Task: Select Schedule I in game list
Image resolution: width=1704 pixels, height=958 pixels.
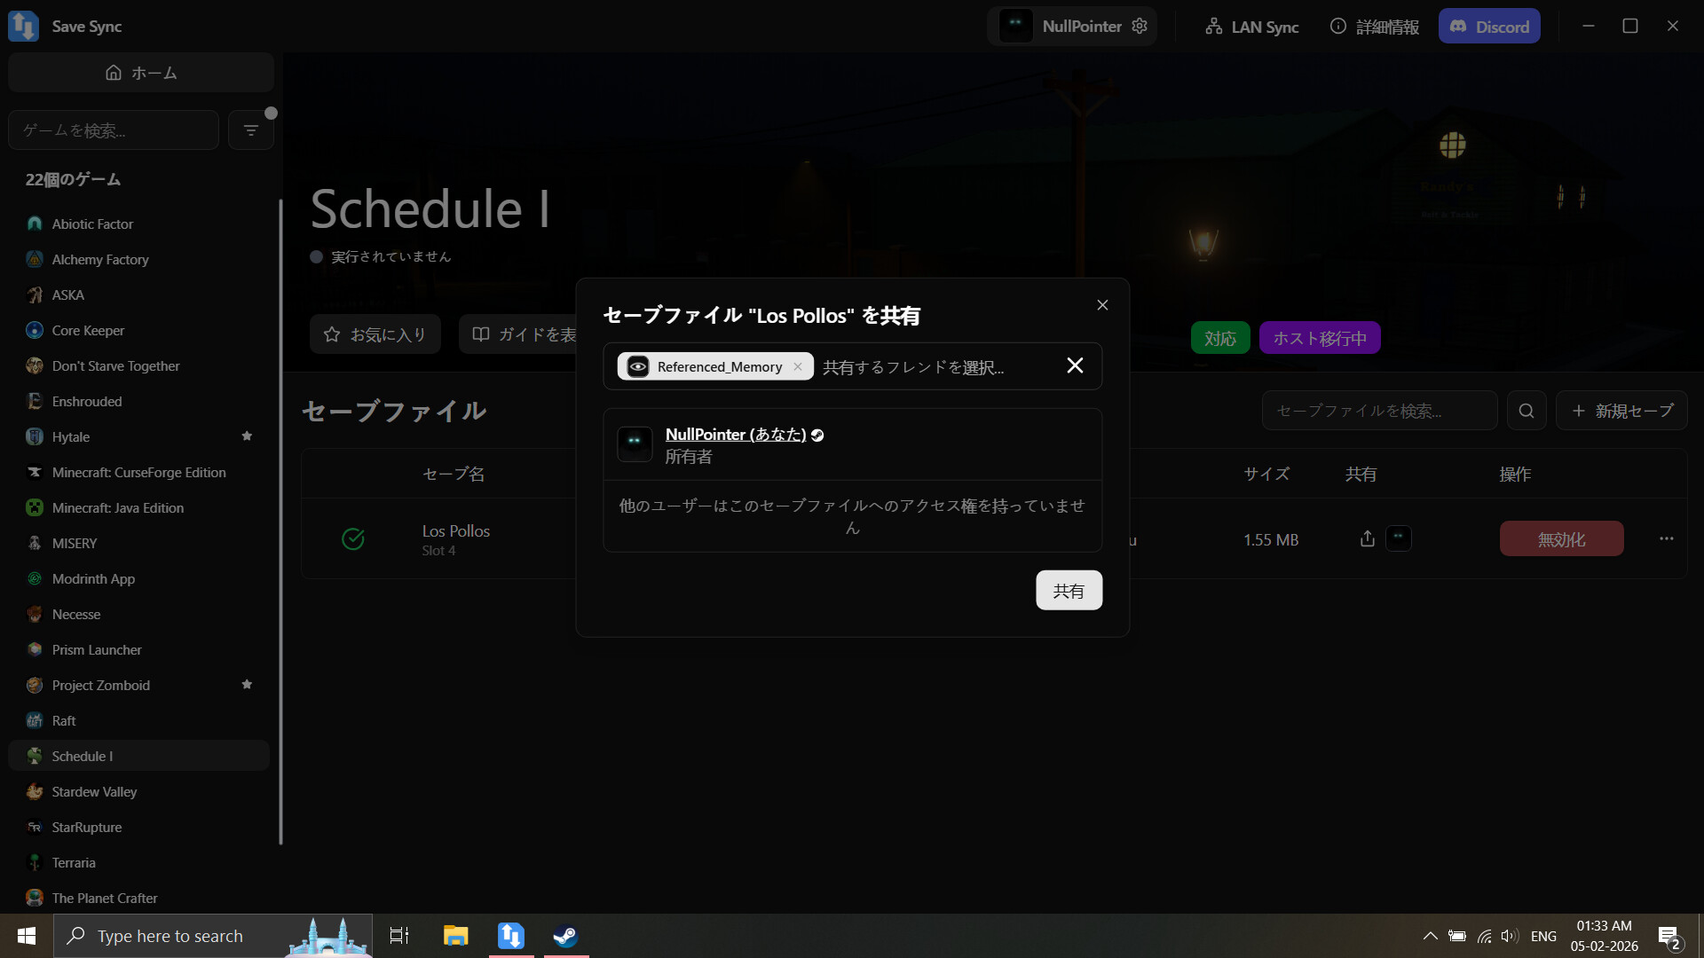Action: (138, 756)
